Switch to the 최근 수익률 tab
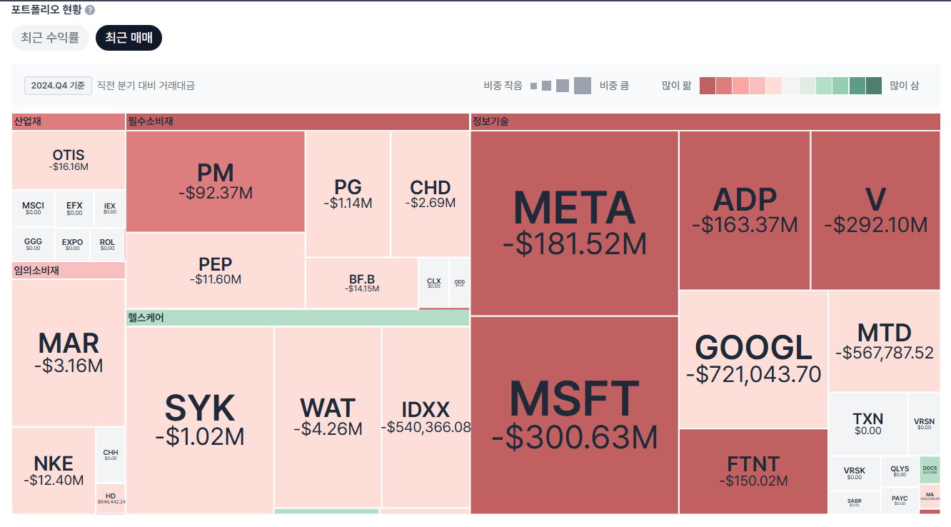Image resolution: width=951 pixels, height=527 pixels. click(x=50, y=38)
